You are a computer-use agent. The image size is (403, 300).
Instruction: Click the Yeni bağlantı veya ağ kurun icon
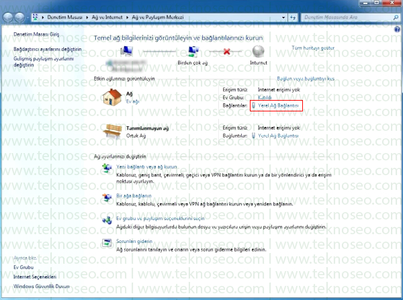pyautogui.click(x=107, y=168)
